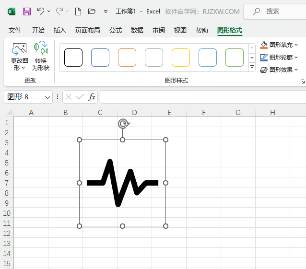The width and height of the screenshot is (306, 269).
Task: Go to the 公式 tab
Action: [116, 30]
